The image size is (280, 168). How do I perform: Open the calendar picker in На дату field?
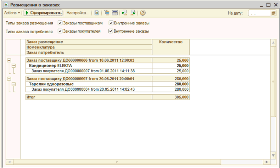(x=273, y=13)
